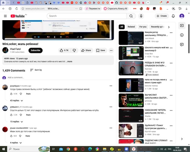Open options for the Shutila video
This screenshot has width=190, height=152.
tap(171, 111)
